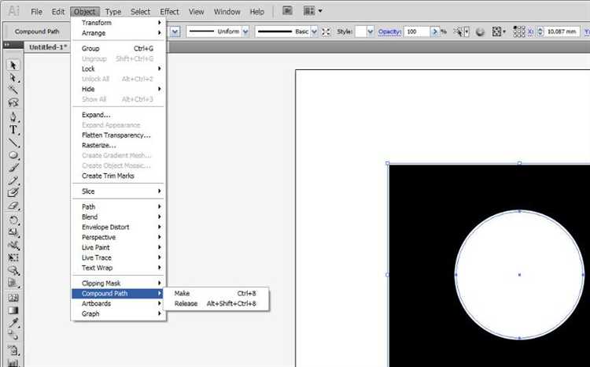Viewport: 590px width, 367px height.
Task: Click the Ai application logo
Action: tap(13, 11)
